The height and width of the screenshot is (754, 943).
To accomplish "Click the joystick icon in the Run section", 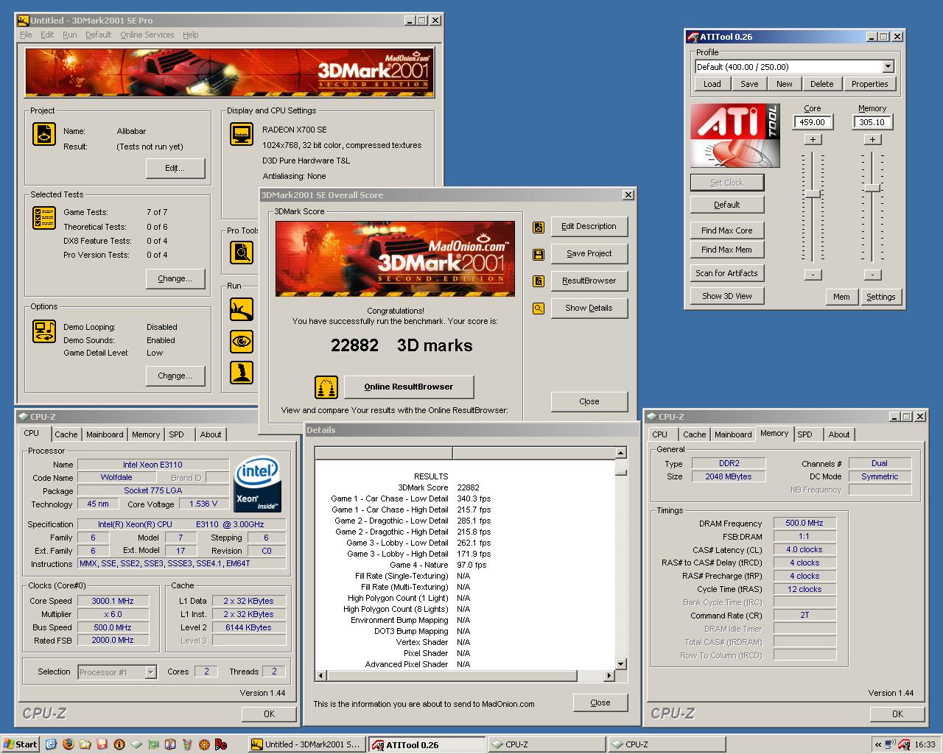I will (x=241, y=373).
